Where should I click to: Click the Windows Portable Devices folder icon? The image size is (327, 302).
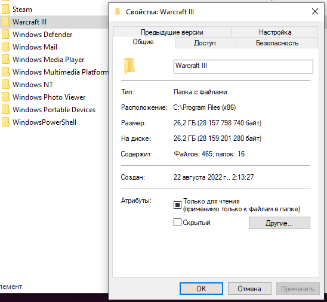(x=5, y=109)
